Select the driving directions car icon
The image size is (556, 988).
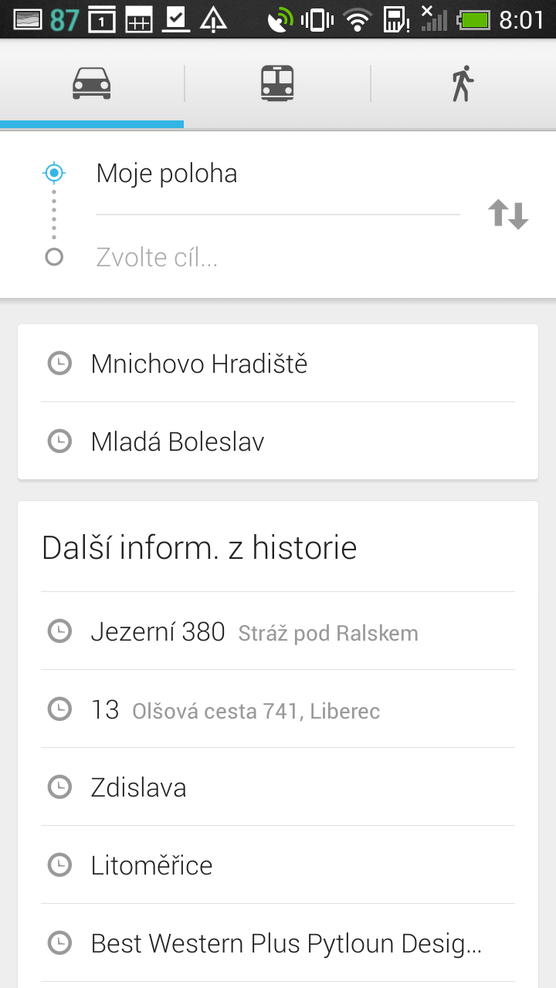tap(91, 81)
